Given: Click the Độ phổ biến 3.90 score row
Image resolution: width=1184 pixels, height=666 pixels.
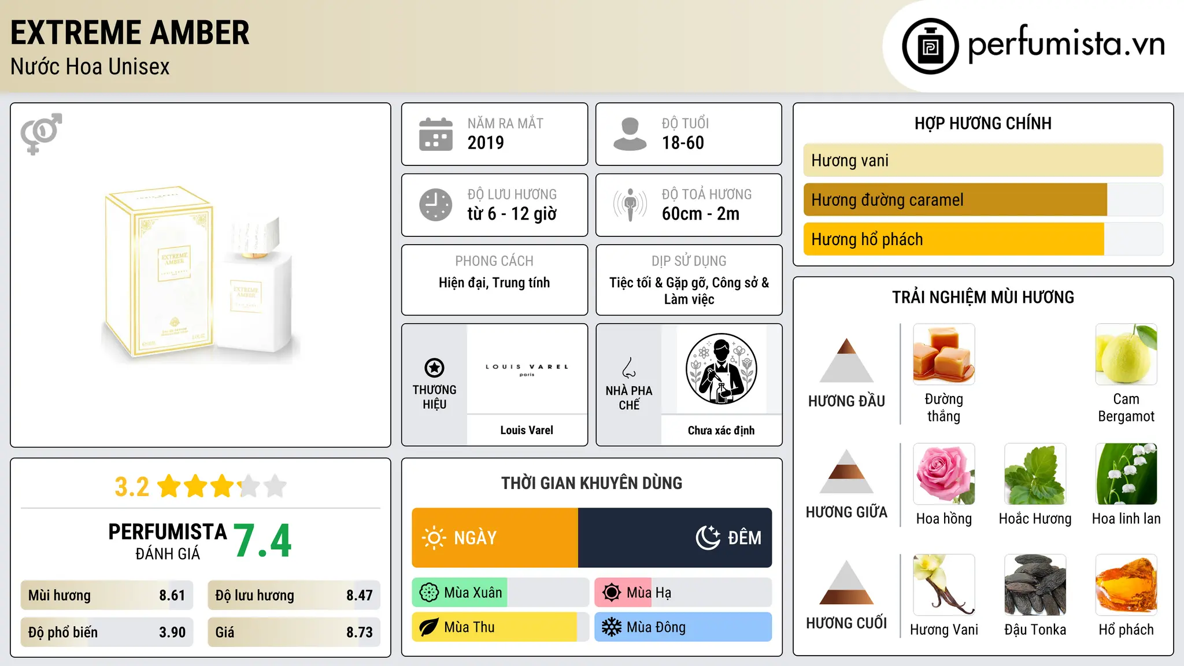Looking at the screenshot, I should click(x=107, y=632).
